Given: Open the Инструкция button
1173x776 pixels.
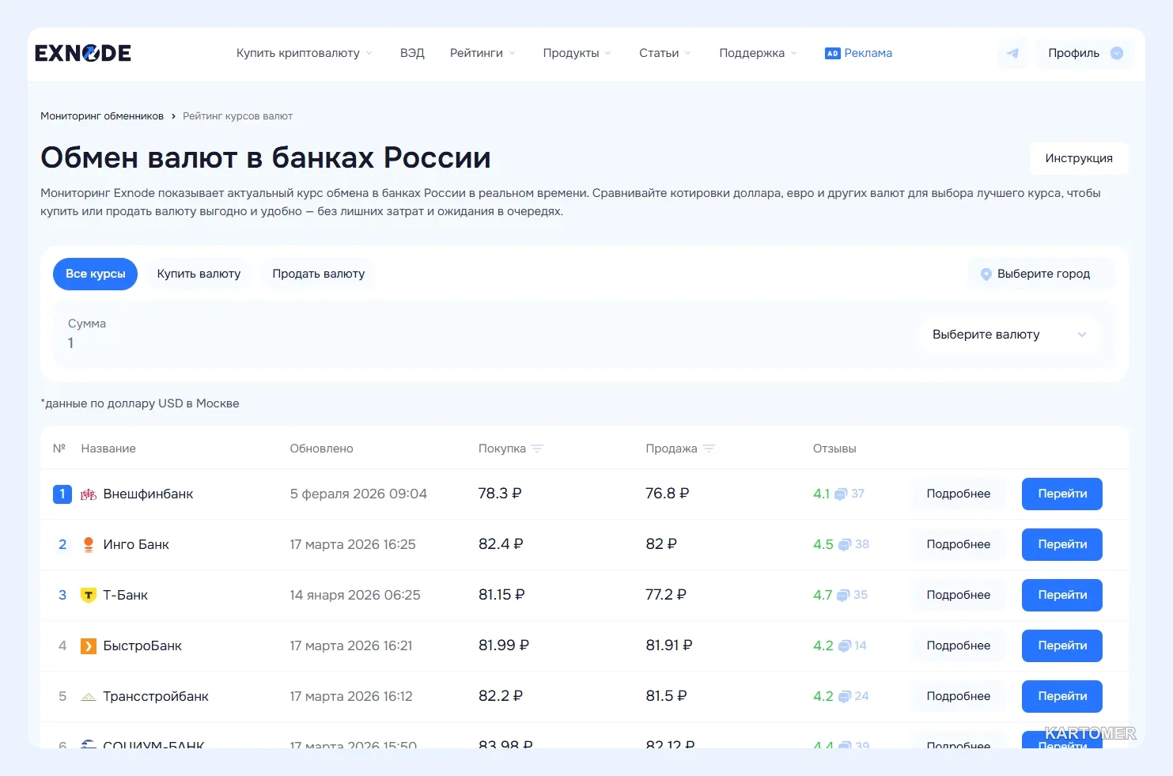Looking at the screenshot, I should click(x=1079, y=158).
